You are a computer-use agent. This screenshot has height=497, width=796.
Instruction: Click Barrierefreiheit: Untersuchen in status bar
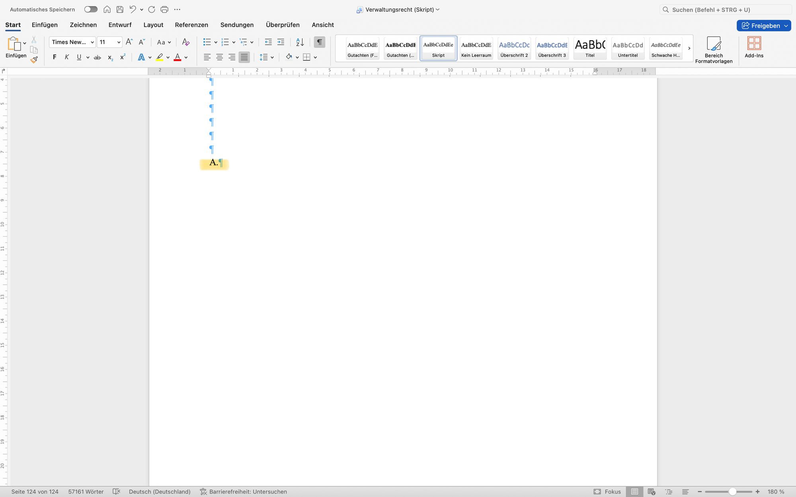click(243, 492)
